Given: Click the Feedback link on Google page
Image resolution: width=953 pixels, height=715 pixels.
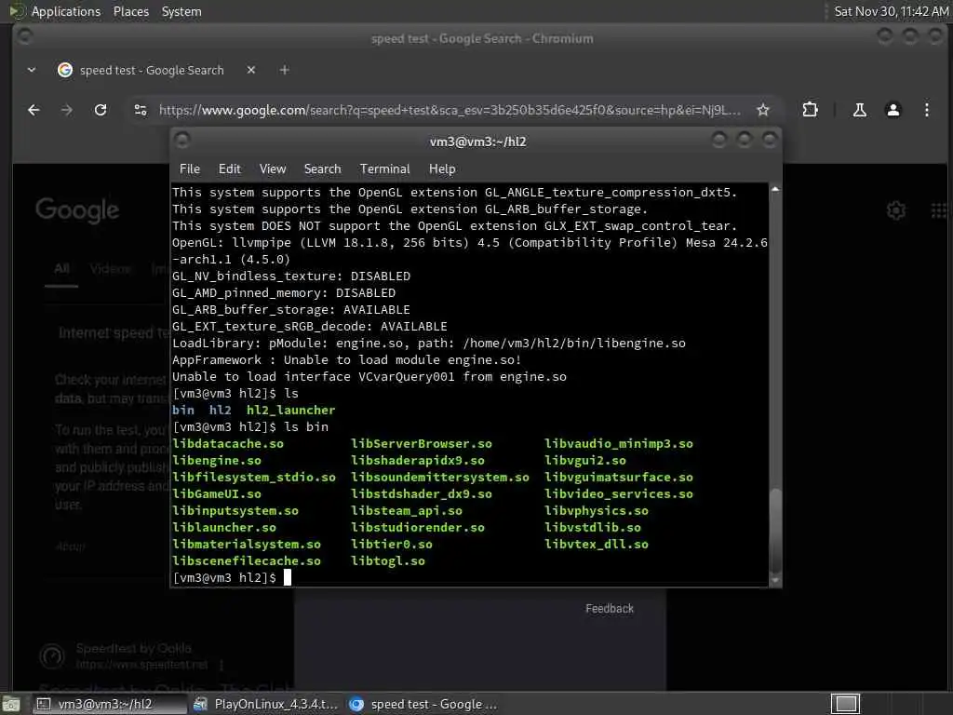Looking at the screenshot, I should tap(609, 609).
